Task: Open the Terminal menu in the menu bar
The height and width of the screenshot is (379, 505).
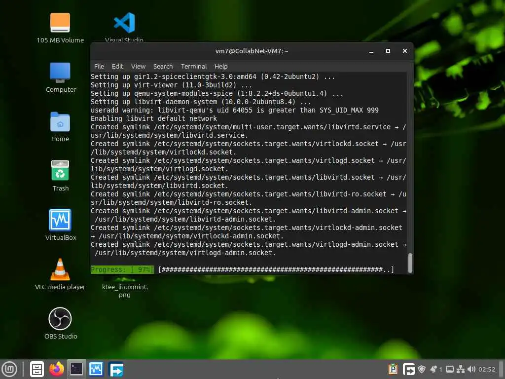Action: (193, 67)
